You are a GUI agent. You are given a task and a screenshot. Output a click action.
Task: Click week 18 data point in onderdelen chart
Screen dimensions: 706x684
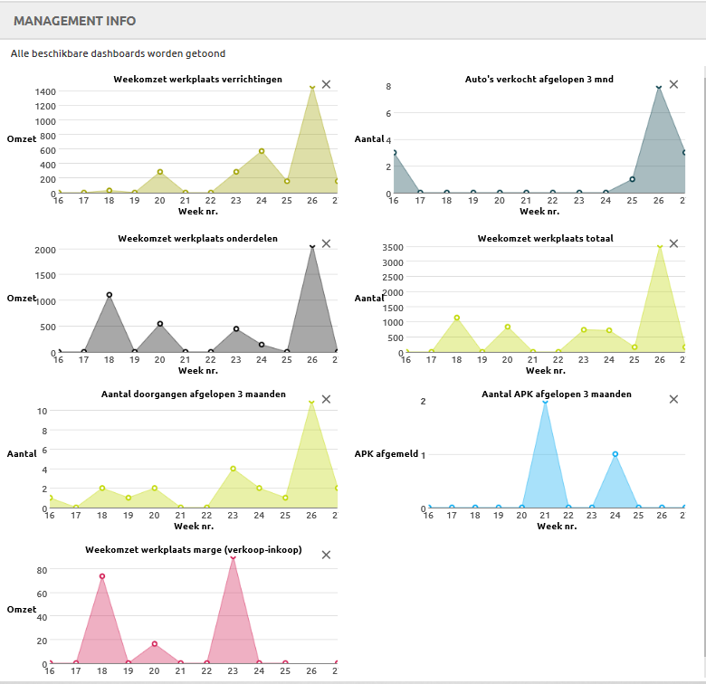click(x=109, y=295)
